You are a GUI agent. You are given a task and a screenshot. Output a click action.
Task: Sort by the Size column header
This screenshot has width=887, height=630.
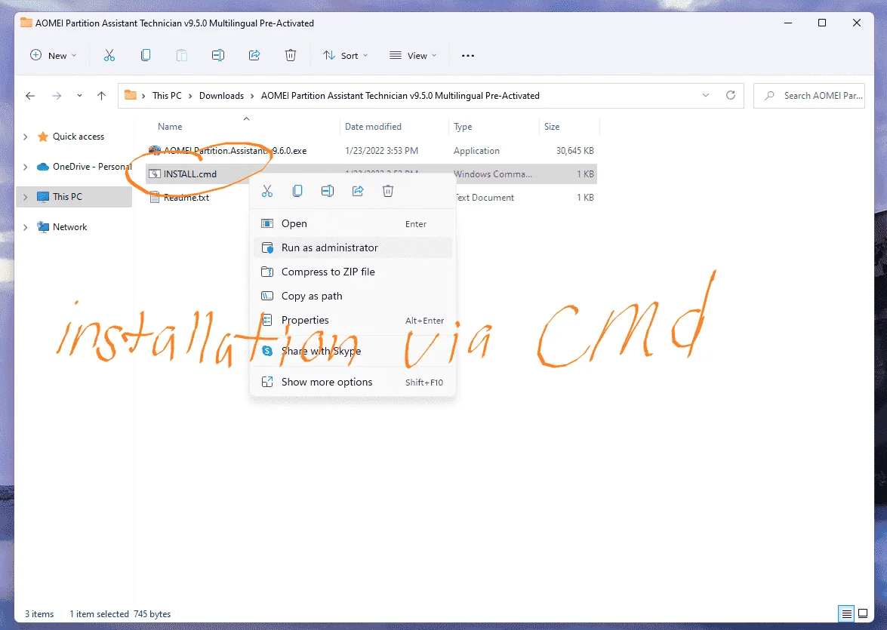pyautogui.click(x=552, y=127)
